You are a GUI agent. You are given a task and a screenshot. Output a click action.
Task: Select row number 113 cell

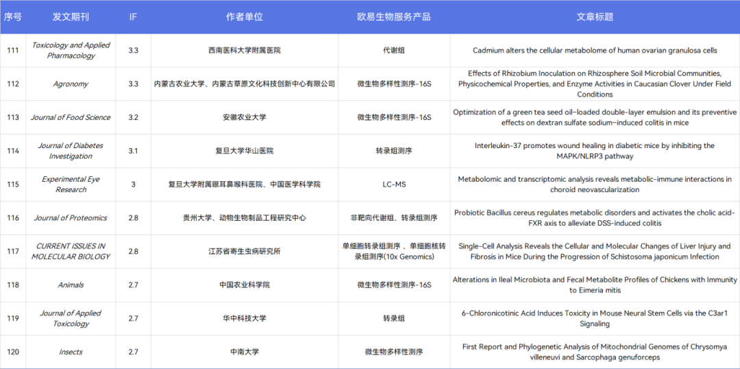[x=13, y=118]
